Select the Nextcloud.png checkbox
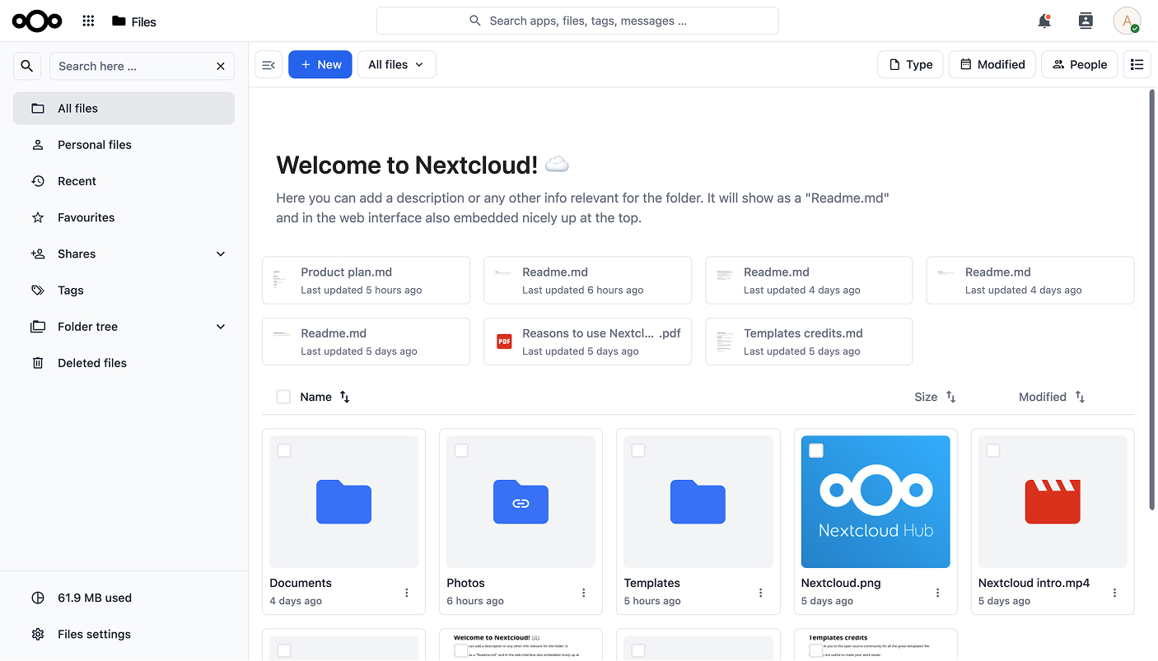Viewport: 1158px width, 661px height. [816, 450]
